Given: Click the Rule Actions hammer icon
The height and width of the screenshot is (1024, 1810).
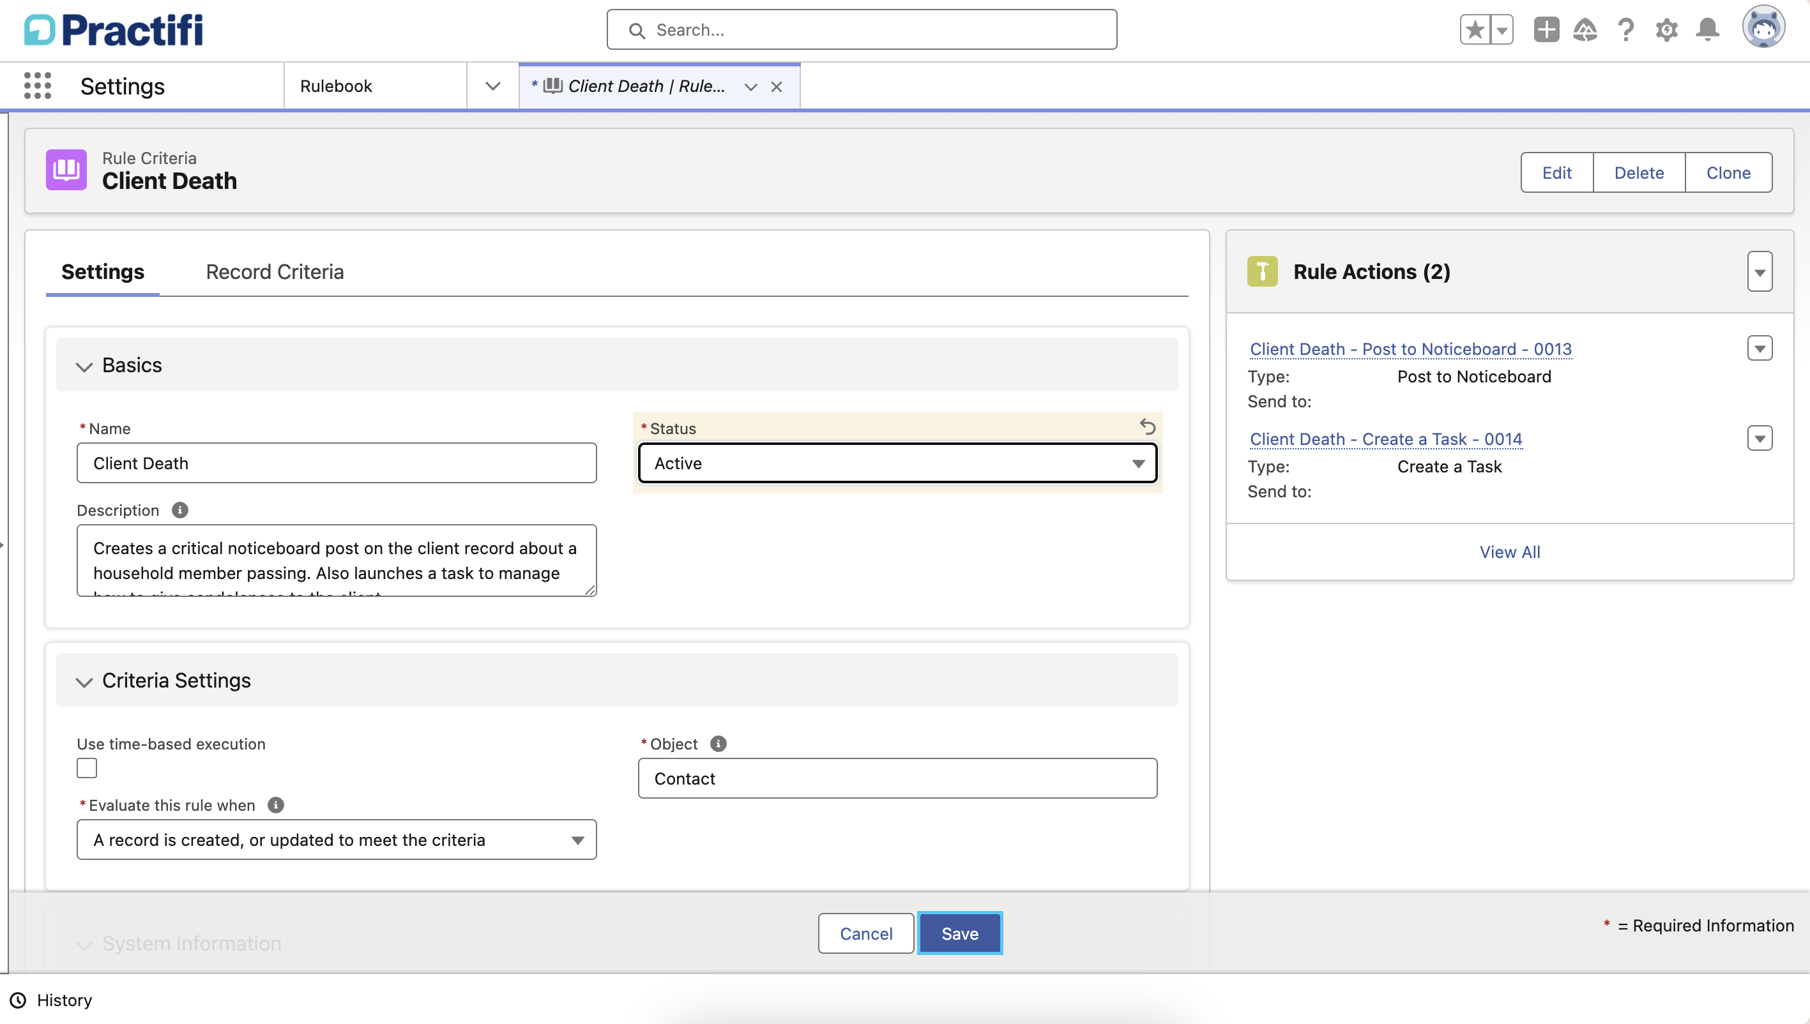Looking at the screenshot, I should 1263,271.
